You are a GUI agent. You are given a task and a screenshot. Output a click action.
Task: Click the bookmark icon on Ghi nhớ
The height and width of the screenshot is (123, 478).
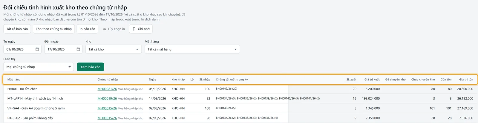pyautogui.click(x=134, y=29)
